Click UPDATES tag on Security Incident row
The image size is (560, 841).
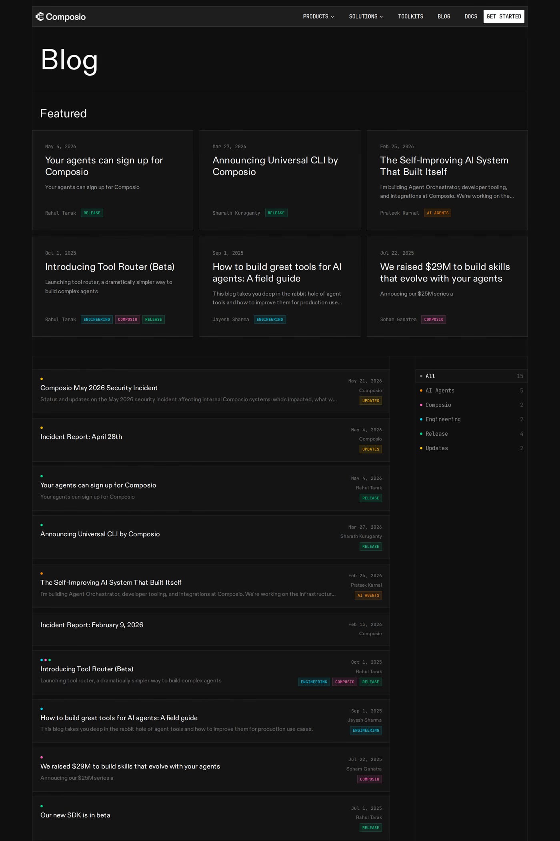pos(371,401)
